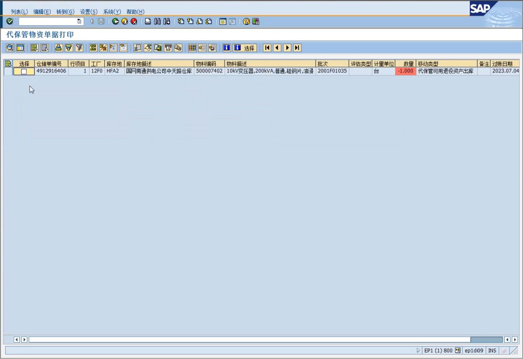Click the 选择 button with info icon
Image resolution: width=523 pixels, height=359 pixels.
[245, 48]
